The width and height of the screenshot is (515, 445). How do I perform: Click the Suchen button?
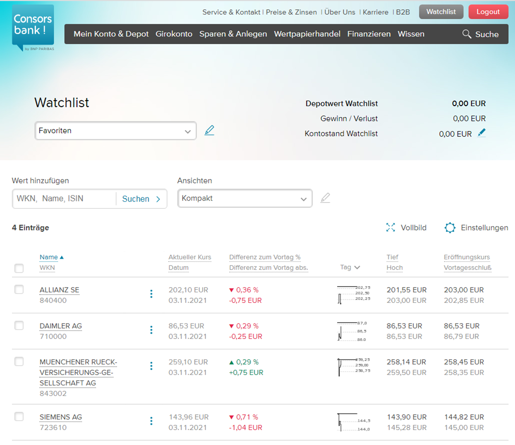[x=141, y=199]
